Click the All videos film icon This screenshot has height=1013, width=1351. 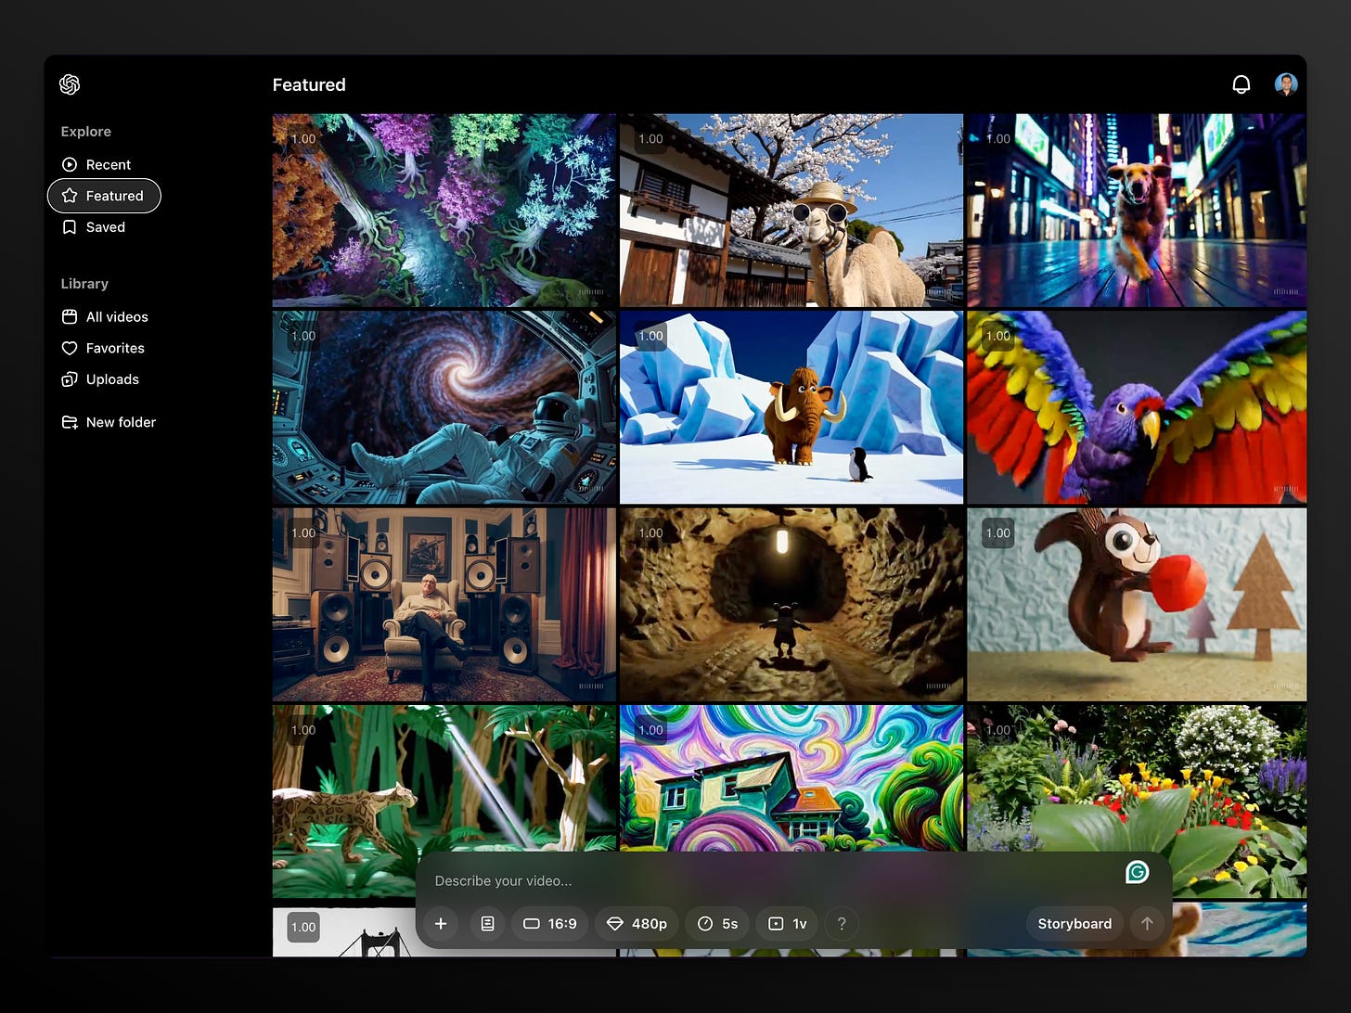click(x=70, y=316)
